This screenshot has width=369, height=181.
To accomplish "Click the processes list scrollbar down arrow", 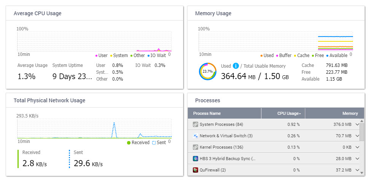I will click(362, 173).
